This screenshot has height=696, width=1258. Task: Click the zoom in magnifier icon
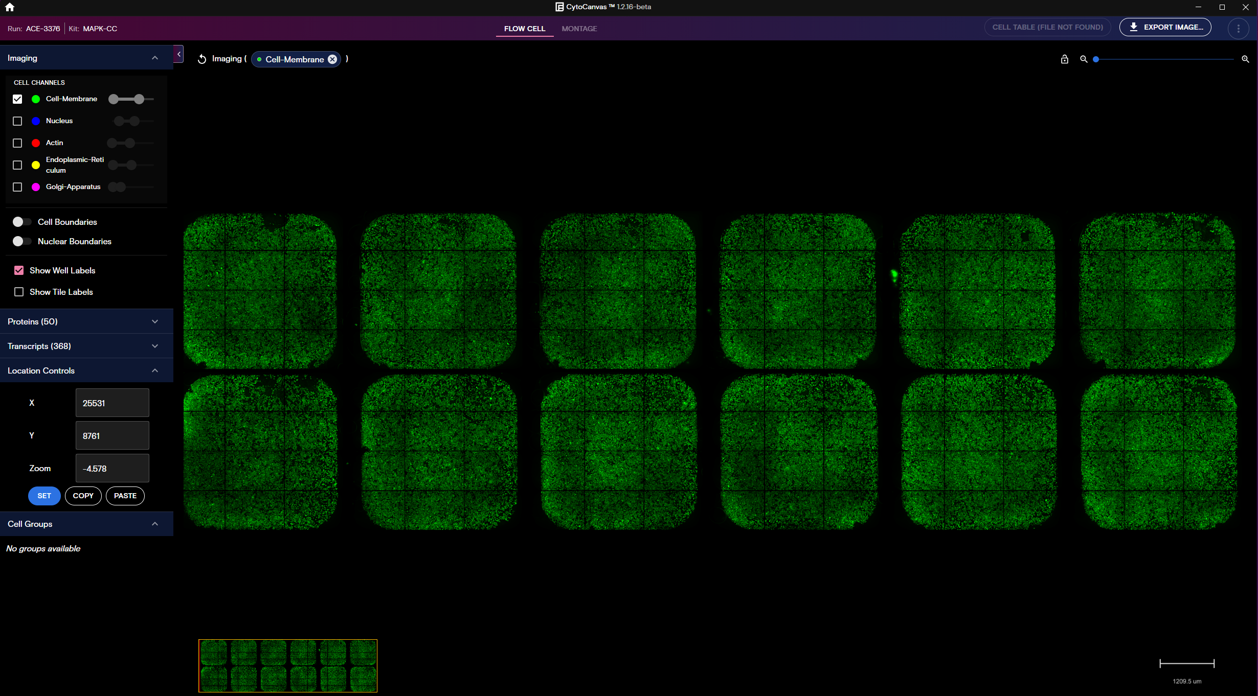click(x=1245, y=59)
